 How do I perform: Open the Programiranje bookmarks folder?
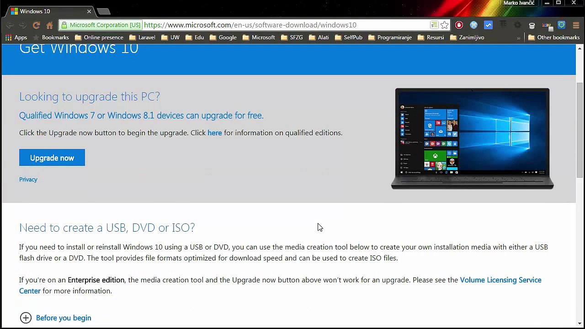(390, 37)
